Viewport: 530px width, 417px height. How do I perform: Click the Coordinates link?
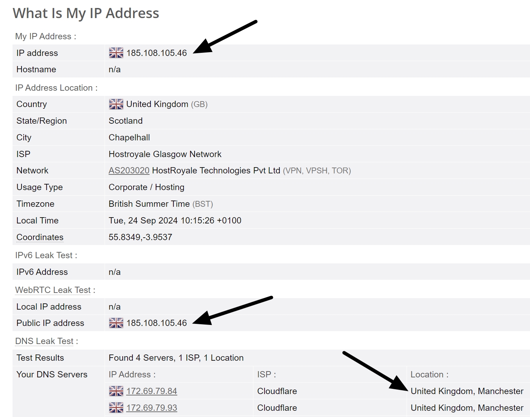[x=39, y=237]
